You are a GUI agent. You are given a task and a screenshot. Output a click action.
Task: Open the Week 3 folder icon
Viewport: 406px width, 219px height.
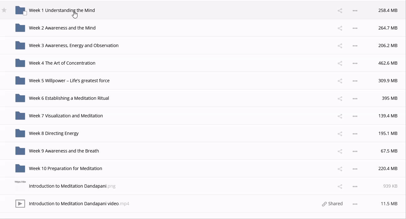coord(20,45)
